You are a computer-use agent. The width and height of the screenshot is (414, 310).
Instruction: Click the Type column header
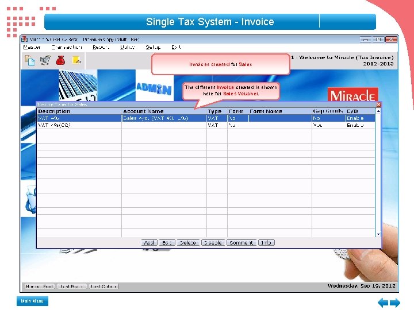pyautogui.click(x=214, y=111)
